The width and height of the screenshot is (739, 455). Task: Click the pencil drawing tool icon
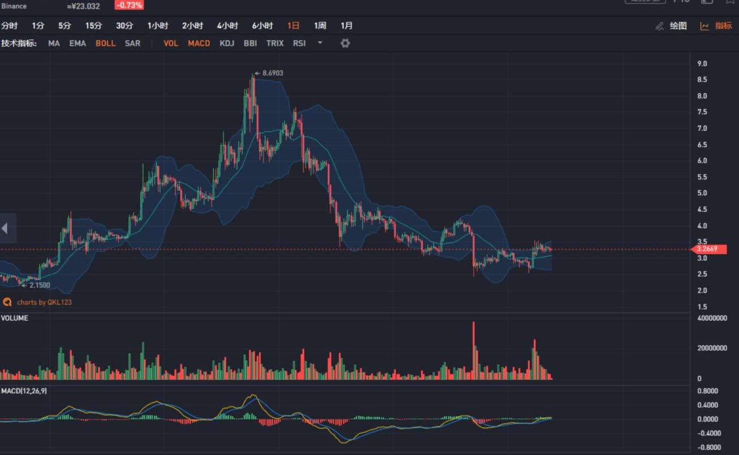[x=659, y=26]
